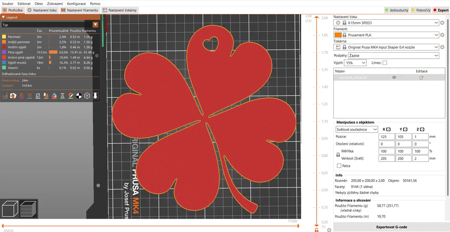Click the Exportovat G-code button
The image size is (450, 232).
[x=392, y=227]
